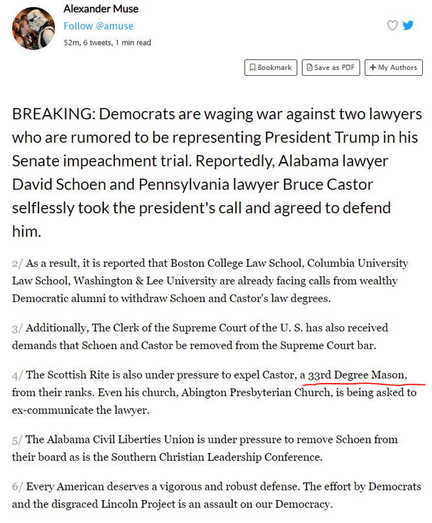This screenshot has width=432, height=523.
Task: Open the Alexander Muse author name
Action: coord(101,8)
